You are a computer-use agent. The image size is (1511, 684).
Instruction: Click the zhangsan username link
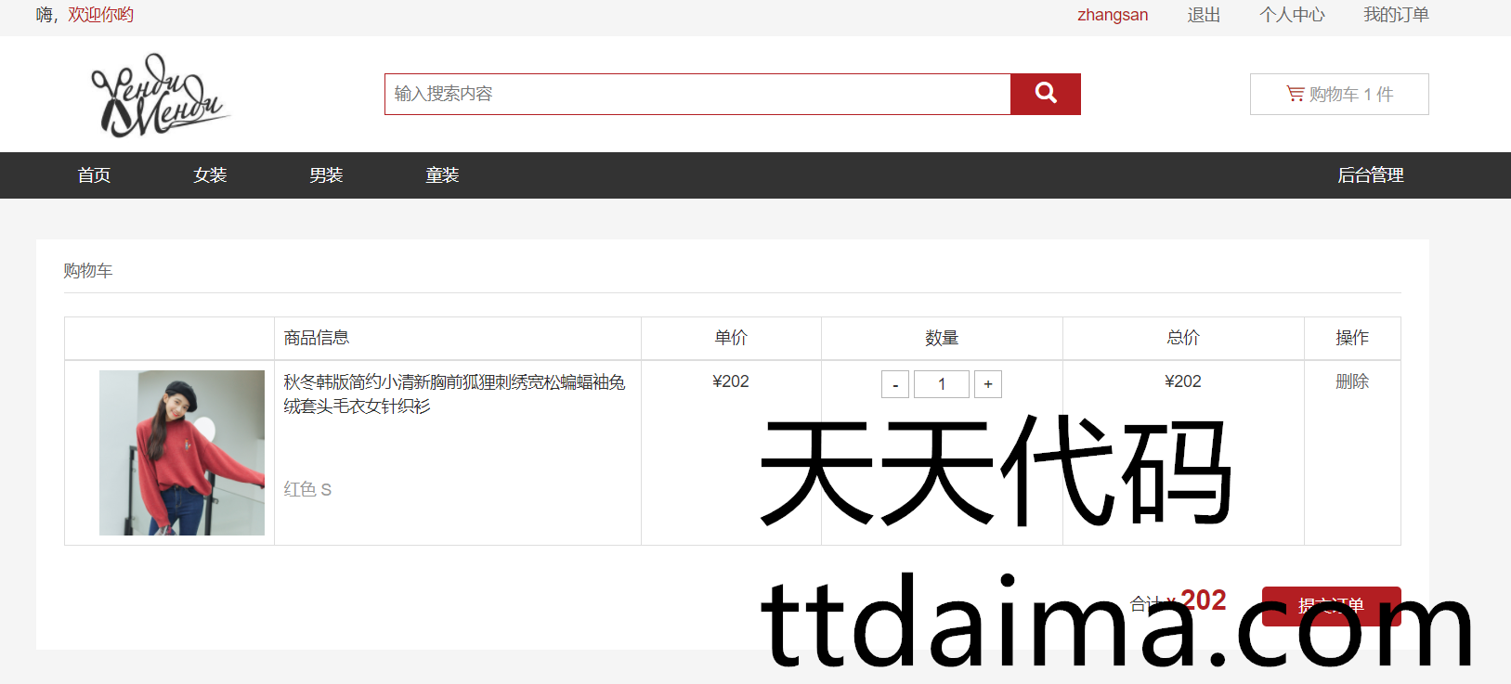point(1112,15)
